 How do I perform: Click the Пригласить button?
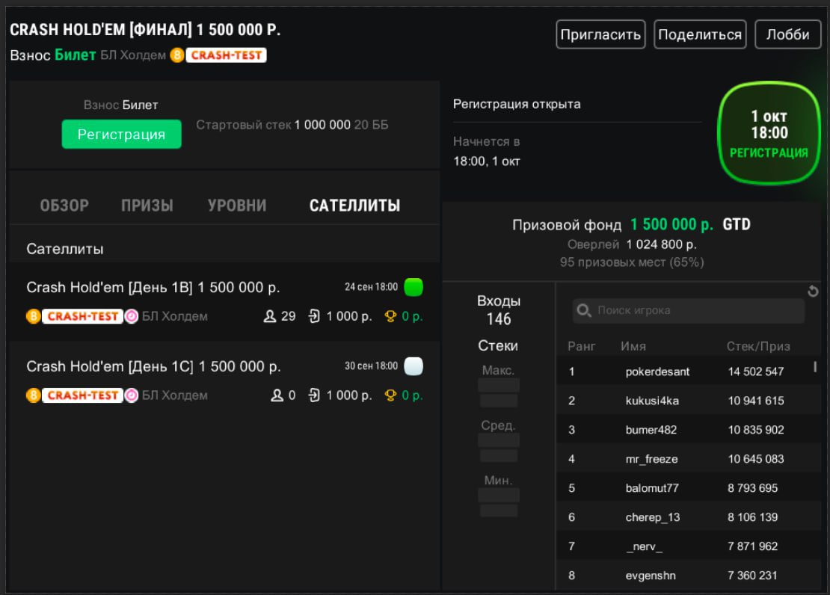pyautogui.click(x=600, y=34)
